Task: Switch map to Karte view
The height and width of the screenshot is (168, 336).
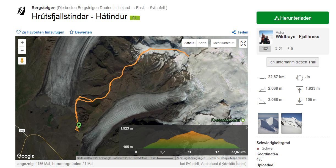Action: pyautogui.click(x=202, y=43)
